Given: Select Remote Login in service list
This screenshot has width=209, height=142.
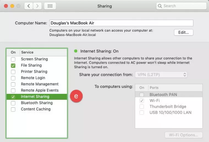Looking at the screenshot, I should pyautogui.click(x=33, y=78).
